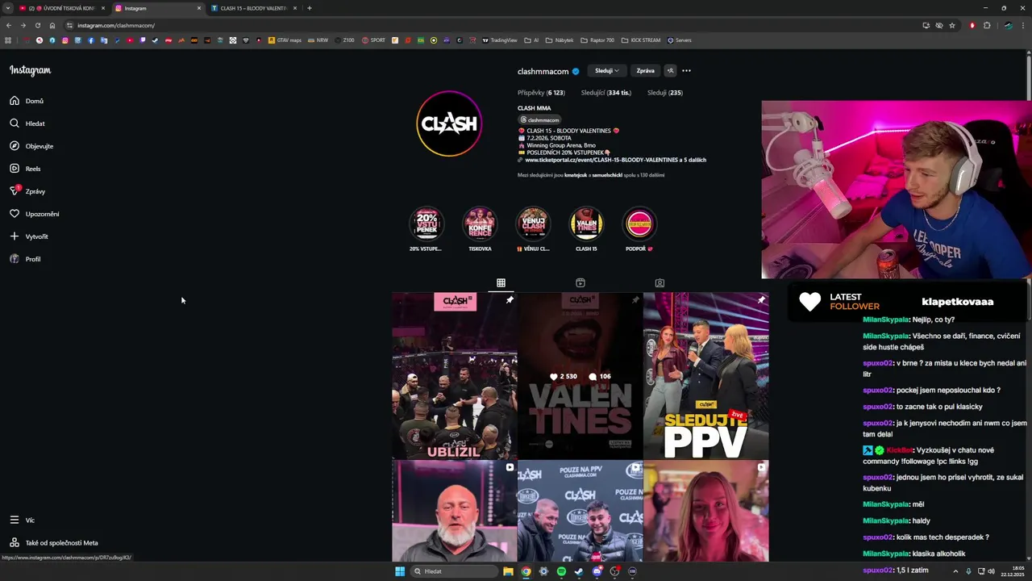Click the Zpráva message button
This screenshot has width=1032, height=581.
coord(645,71)
